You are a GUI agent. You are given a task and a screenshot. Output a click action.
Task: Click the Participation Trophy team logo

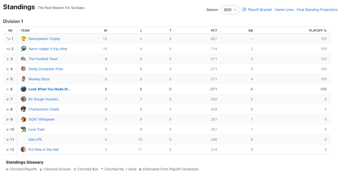(23, 39)
